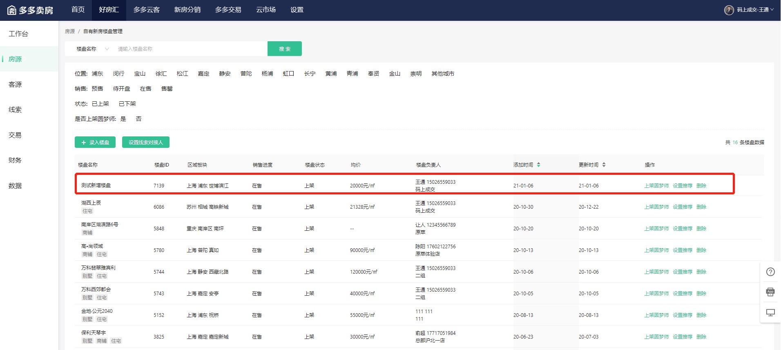Filter sales status by 预售
The width and height of the screenshot is (781, 350).
tap(97, 89)
